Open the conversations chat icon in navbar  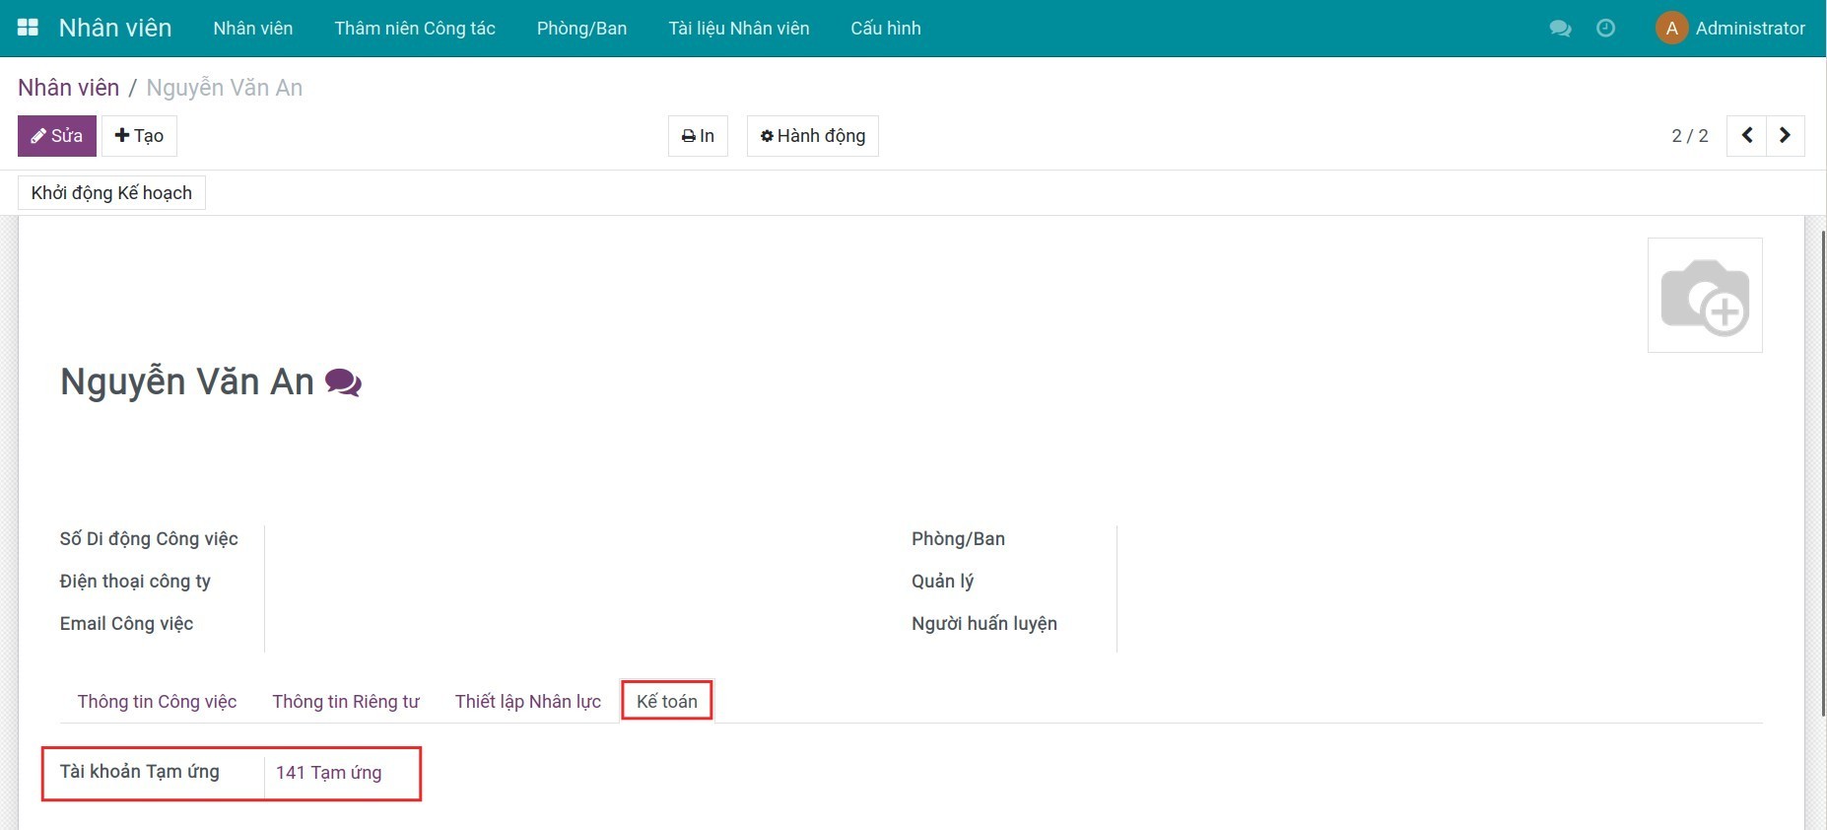[x=1560, y=29]
